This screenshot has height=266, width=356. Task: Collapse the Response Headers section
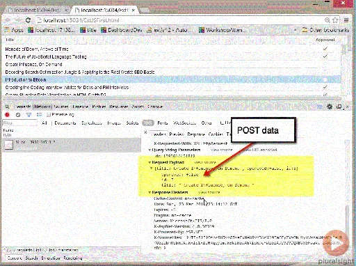[x=149, y=192]
